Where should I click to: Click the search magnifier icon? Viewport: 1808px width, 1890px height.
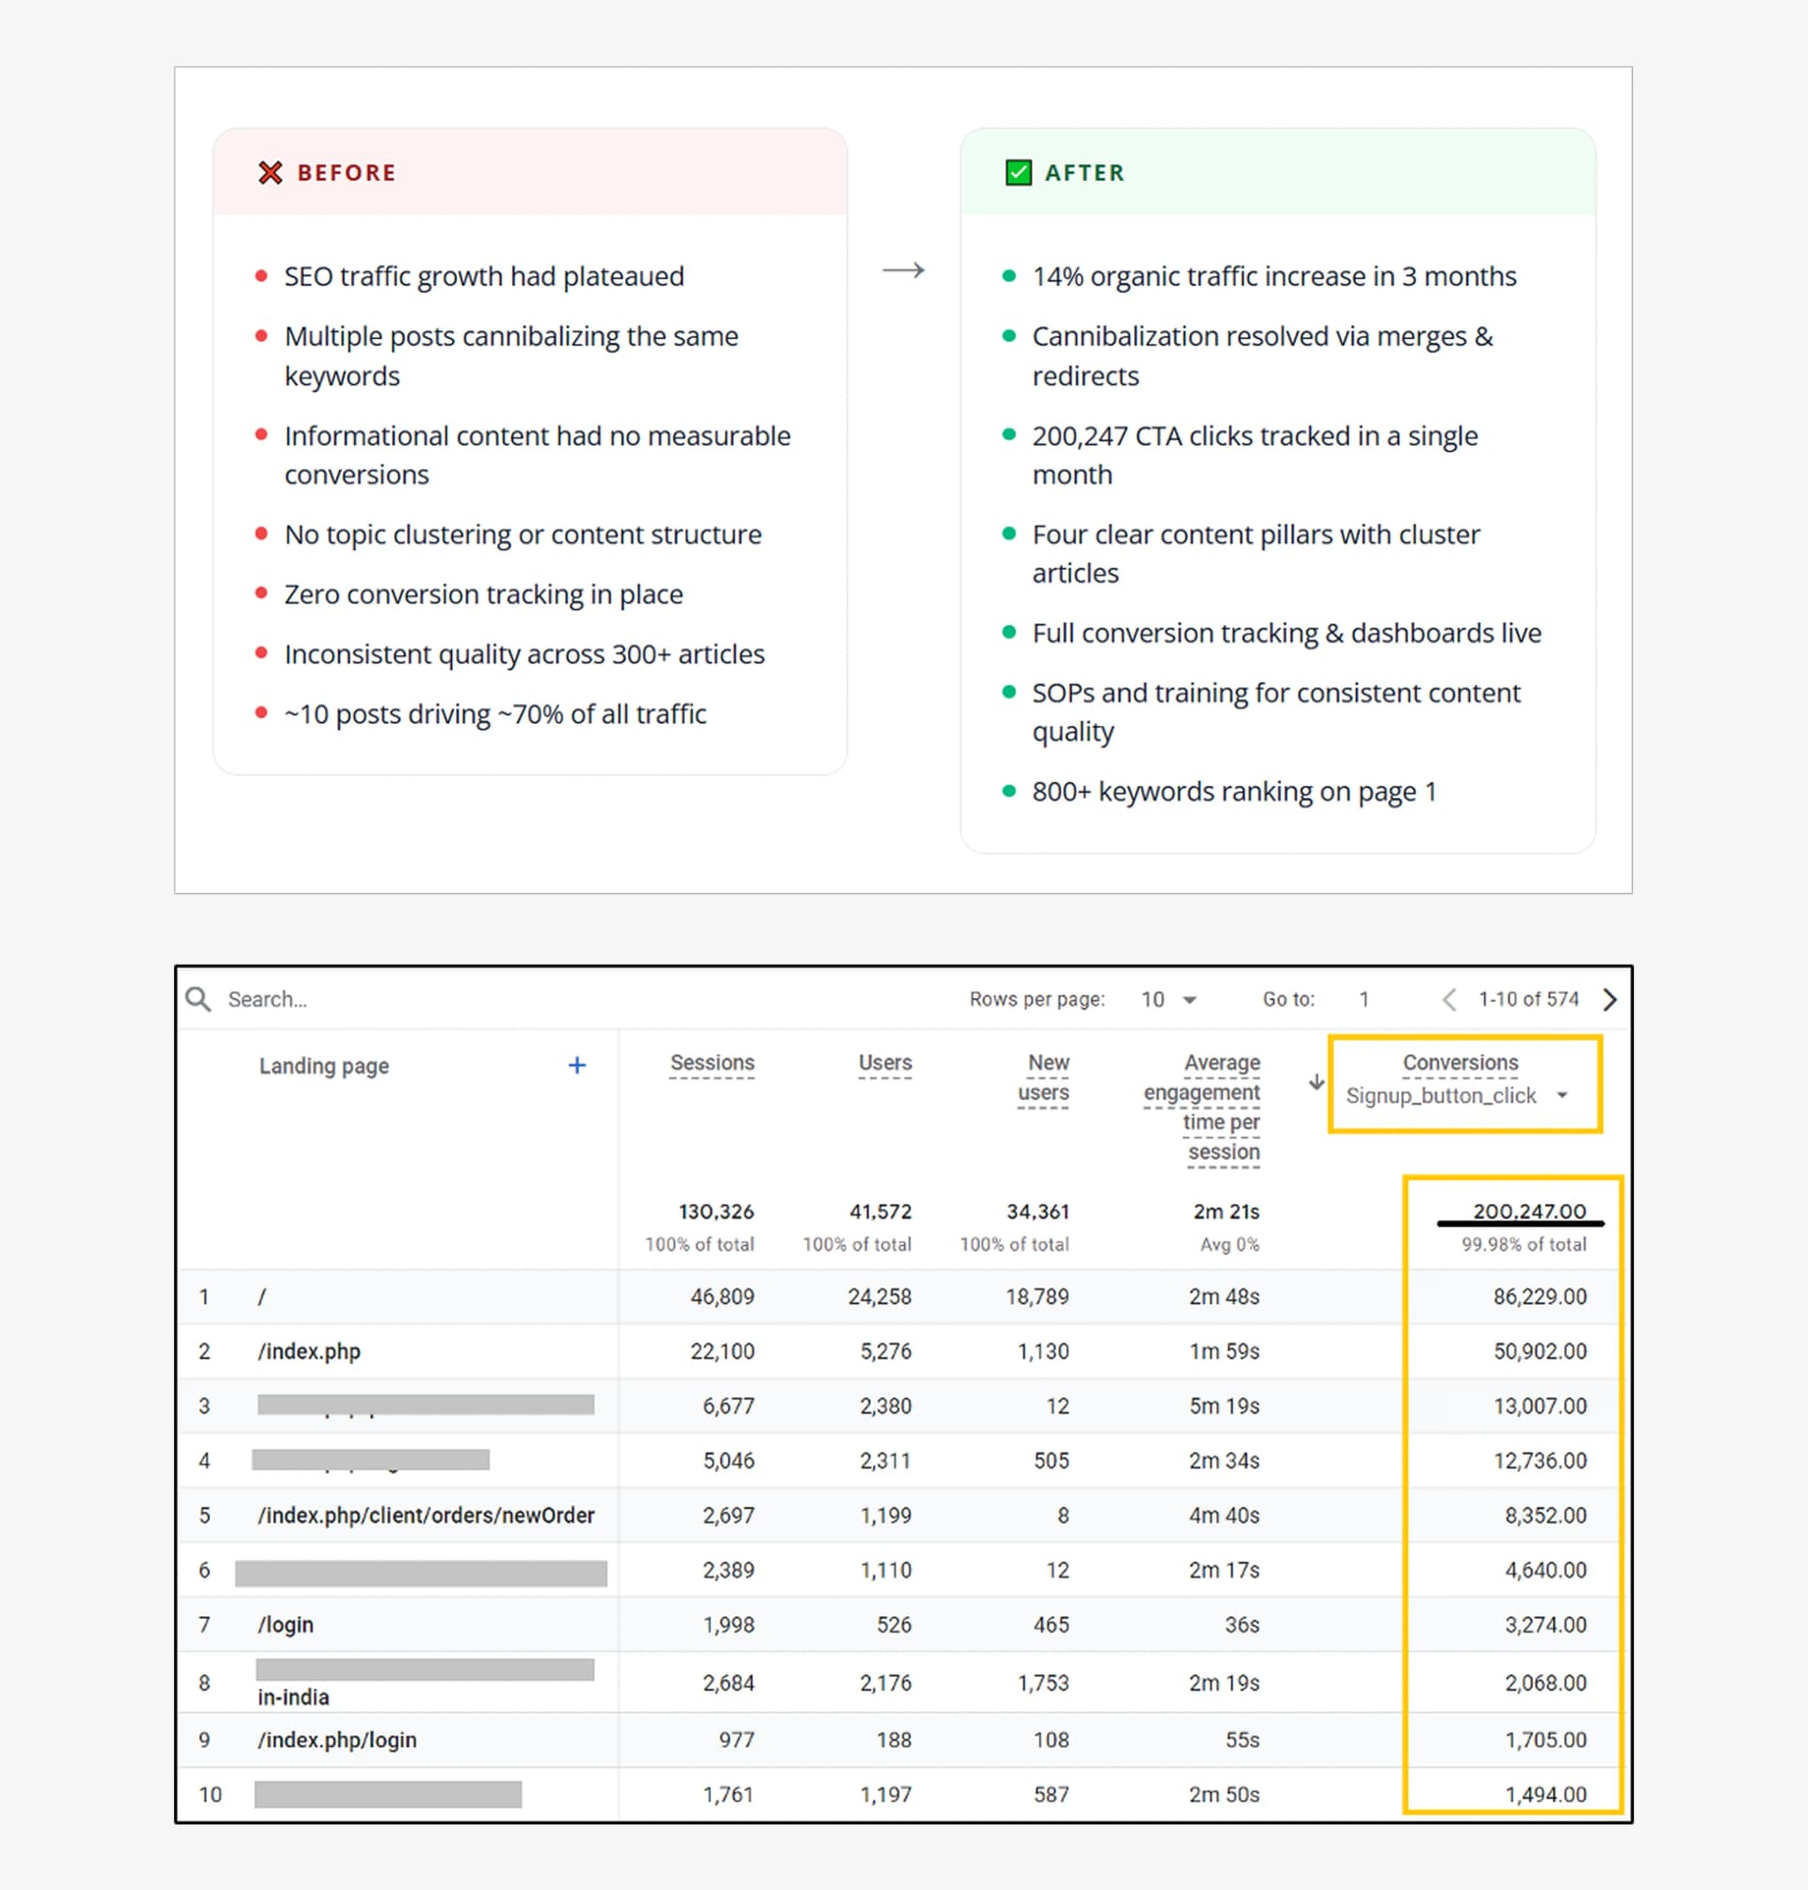tap(198, 999)
